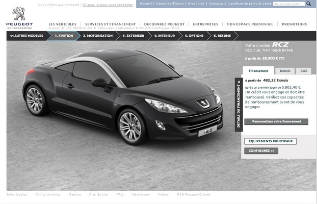Screen dimensions: 317x204
Task: Select step 5. OPTIONS
Action: click(194, 36)
